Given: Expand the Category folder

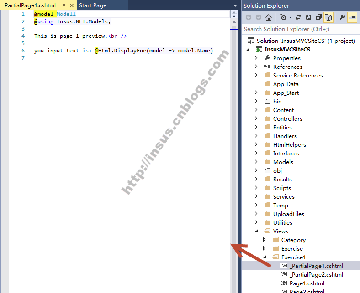Looking at the screenshot, I should tap(265, 240).
